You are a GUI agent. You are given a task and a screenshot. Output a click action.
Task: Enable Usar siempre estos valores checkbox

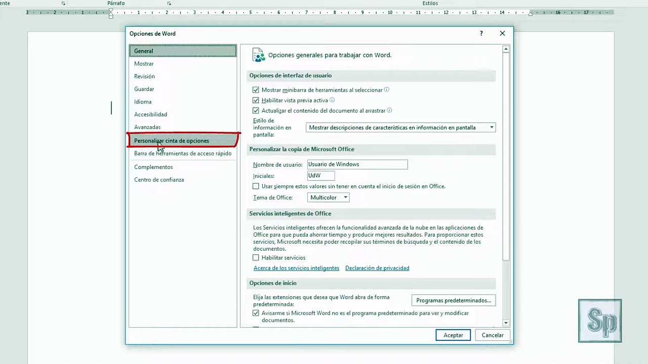click(256, 186)
